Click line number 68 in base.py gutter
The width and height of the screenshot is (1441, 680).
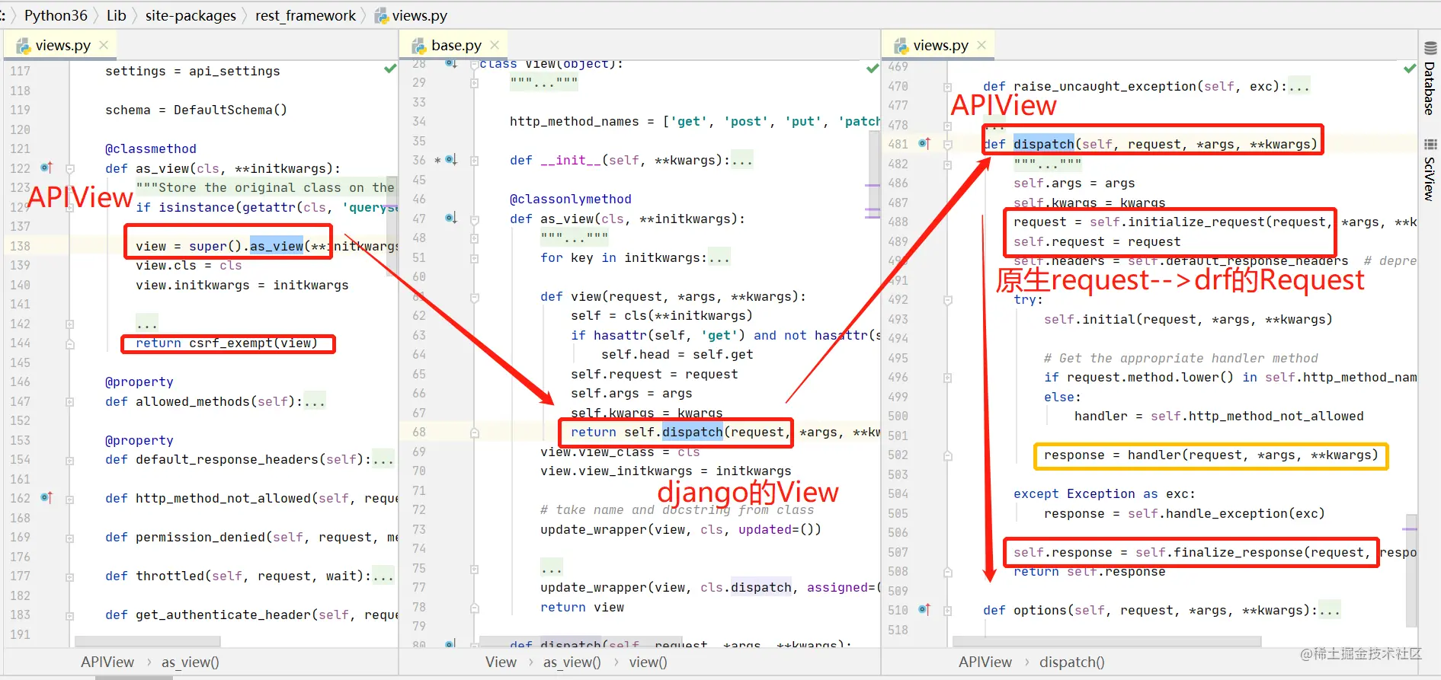click(x=419, y=432)
